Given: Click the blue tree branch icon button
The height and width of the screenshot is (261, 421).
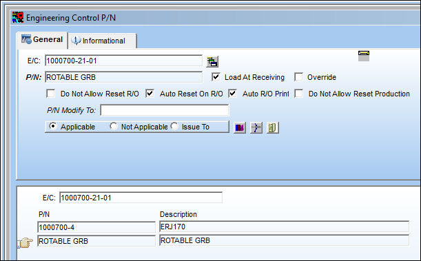Looking at the screenshot, I should [256, 127].
